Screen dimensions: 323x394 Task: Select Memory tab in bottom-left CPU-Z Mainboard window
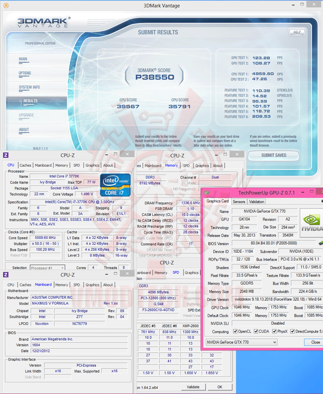(x=61, y=285)
